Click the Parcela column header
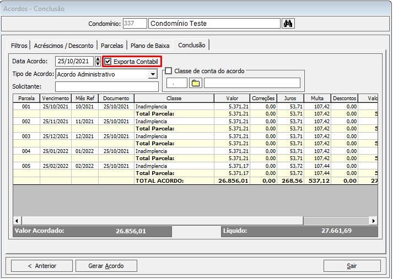 tap(26, 99)
